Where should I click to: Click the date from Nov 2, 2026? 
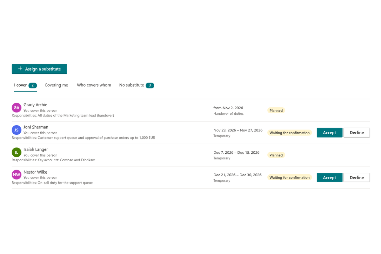(x=228, y=108)
